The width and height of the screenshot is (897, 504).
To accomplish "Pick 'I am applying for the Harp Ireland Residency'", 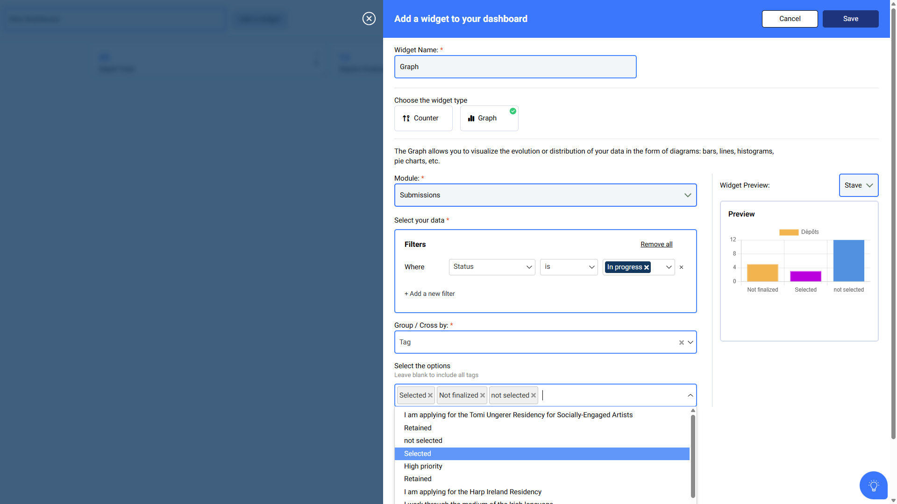I will (x=472, y=492).
